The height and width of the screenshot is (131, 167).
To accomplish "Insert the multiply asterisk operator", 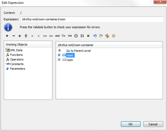I will pyautogui.click(x=20, y=36).
